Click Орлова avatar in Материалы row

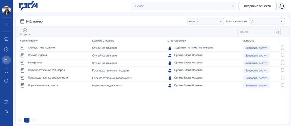tap(170, 63)
